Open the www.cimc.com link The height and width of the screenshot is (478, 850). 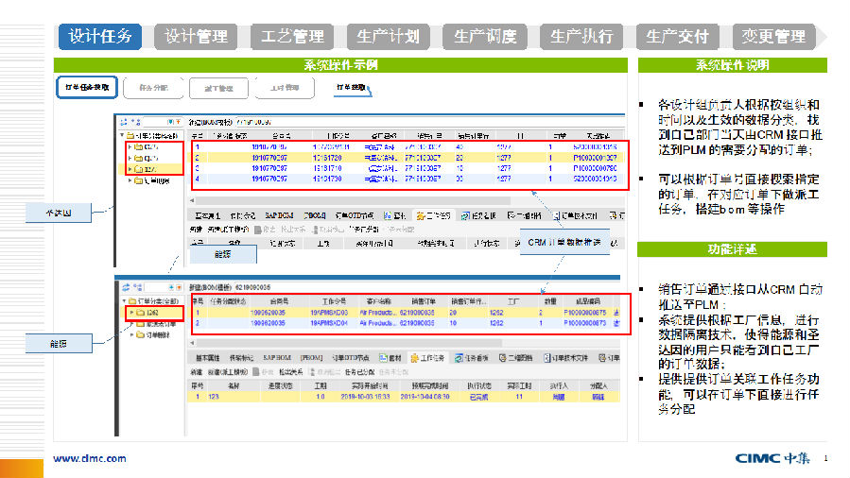(x=89, y=458)
